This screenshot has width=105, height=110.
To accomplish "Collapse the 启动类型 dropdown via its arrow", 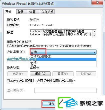I will [94, 52].
